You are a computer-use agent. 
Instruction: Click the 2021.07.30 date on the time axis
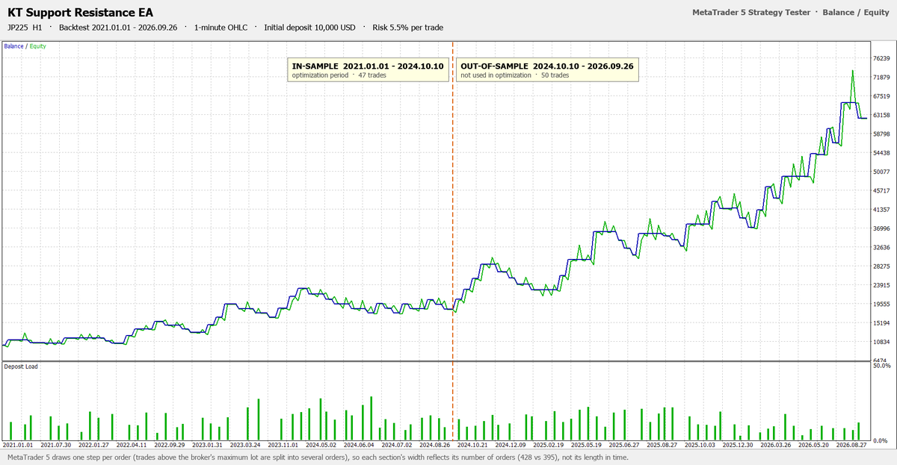pos(55,445)
